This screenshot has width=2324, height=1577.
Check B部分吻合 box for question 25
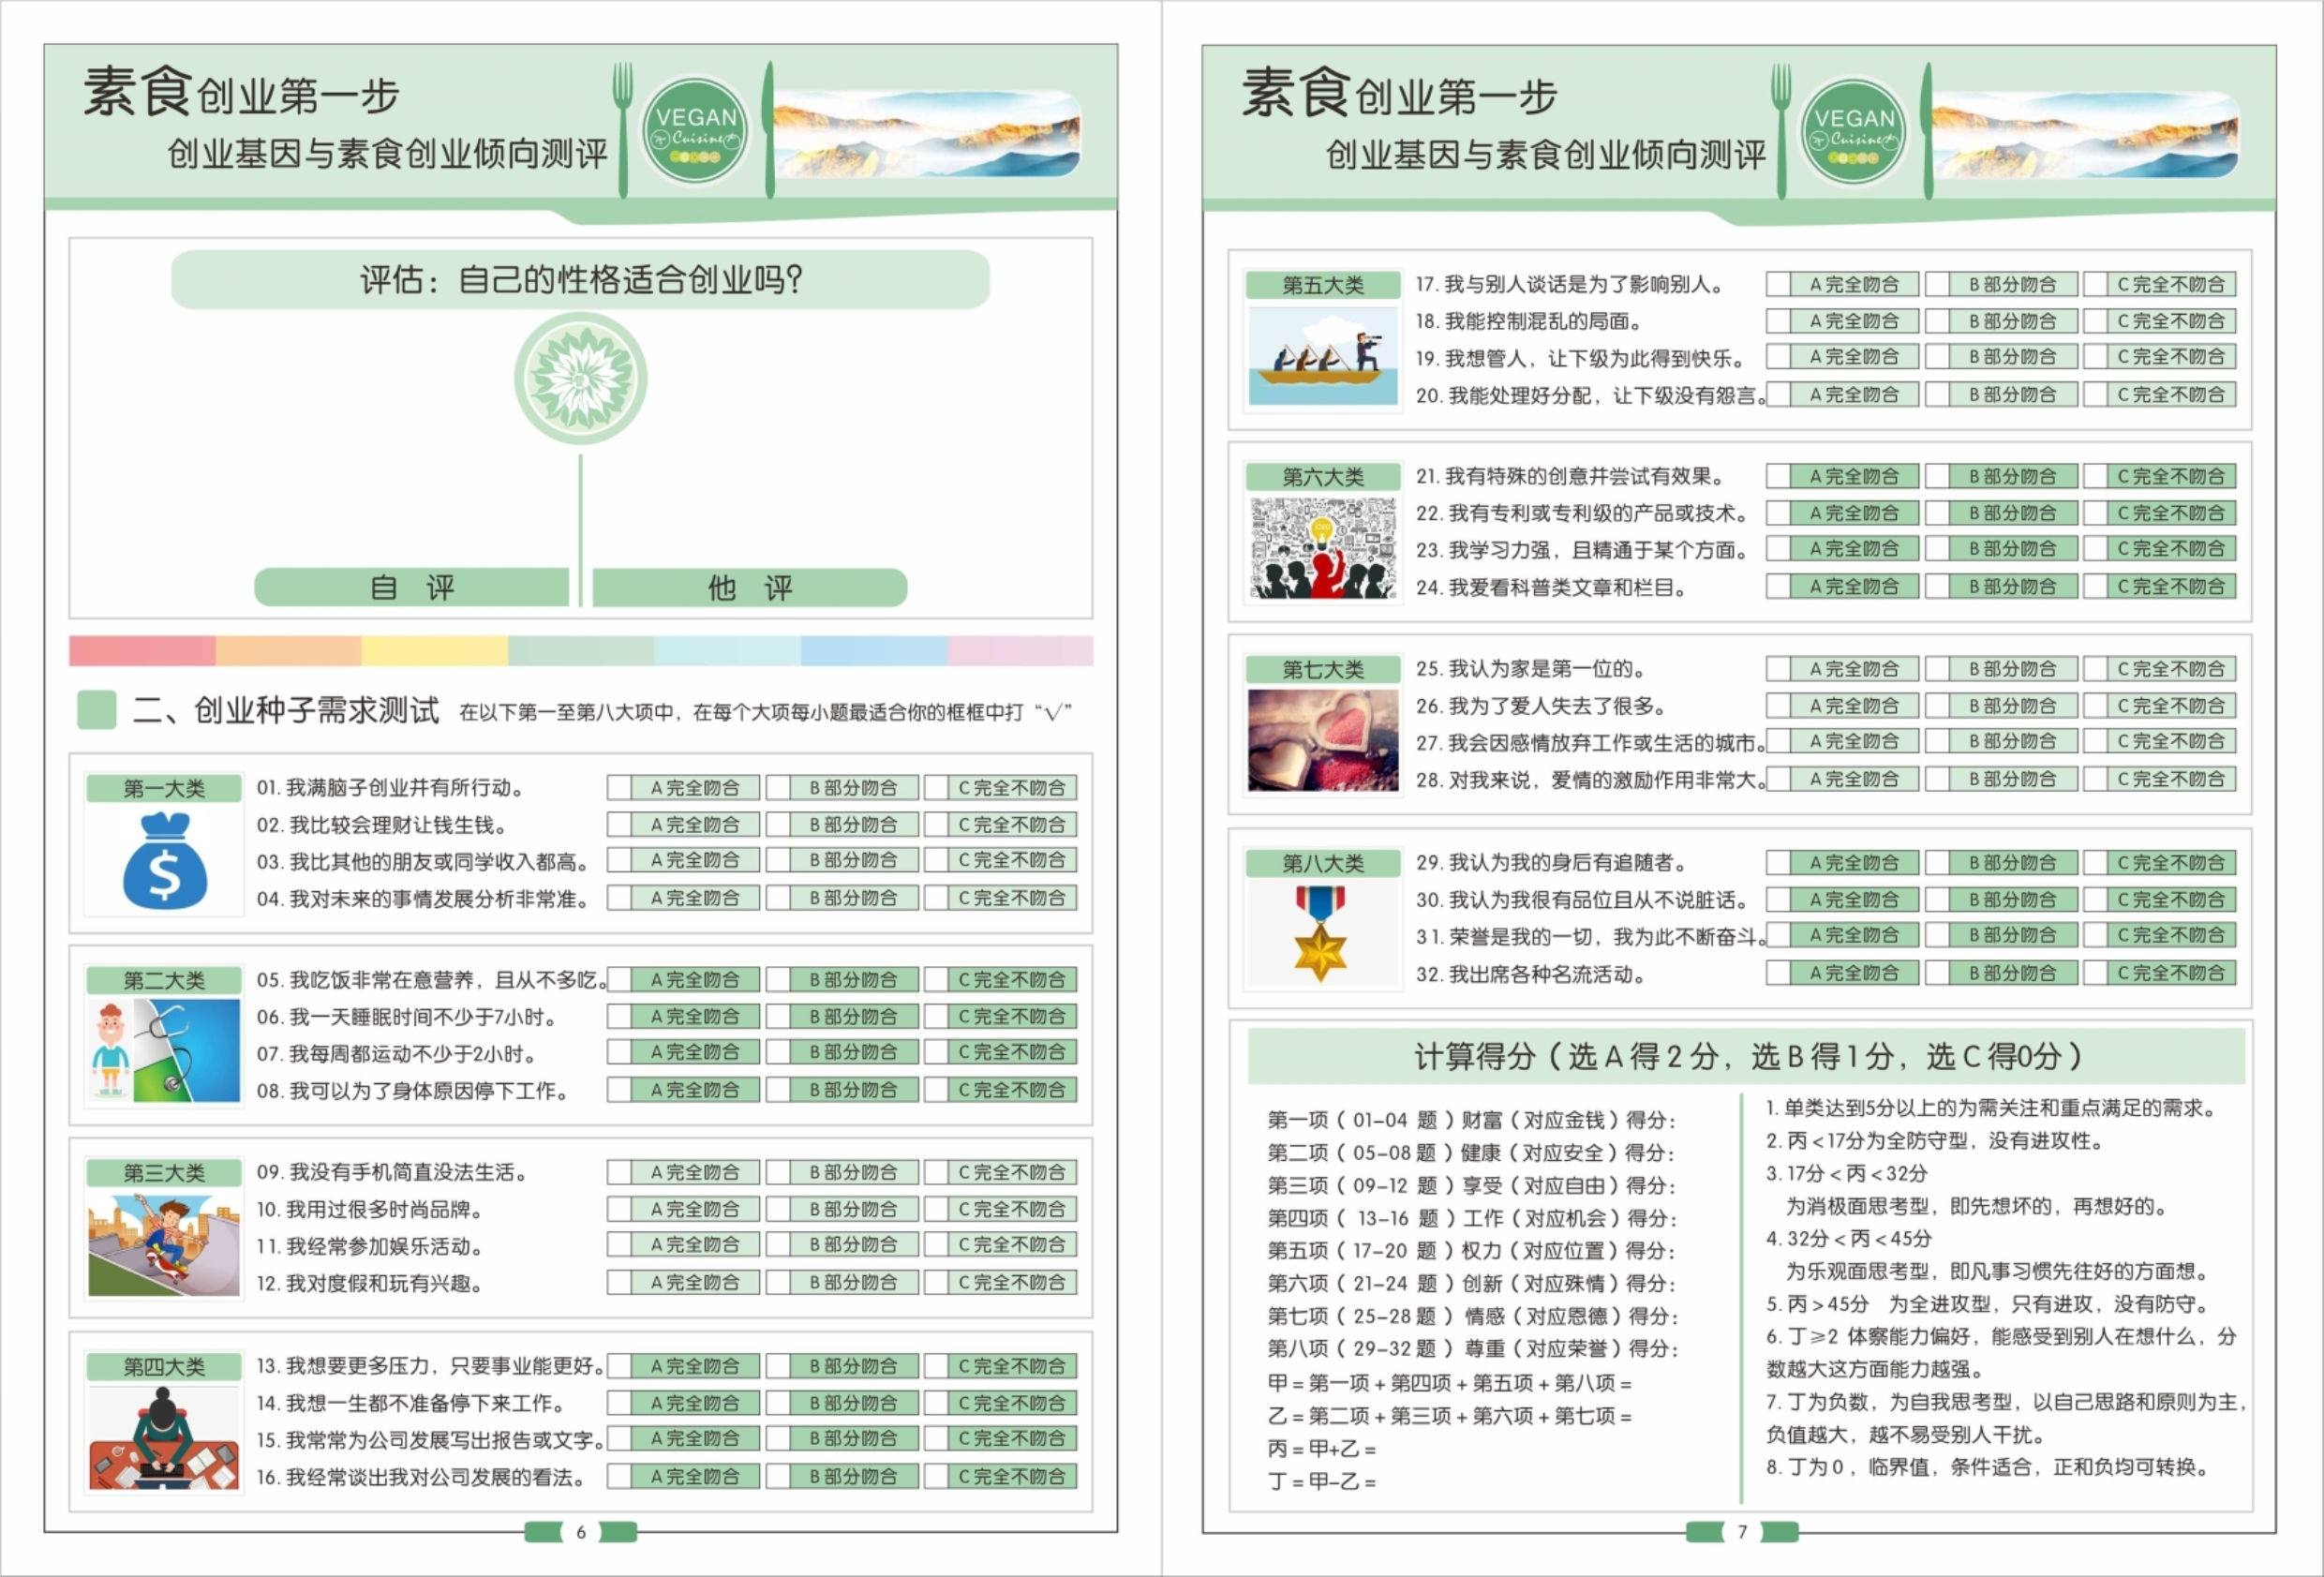tap(1936, 669)
